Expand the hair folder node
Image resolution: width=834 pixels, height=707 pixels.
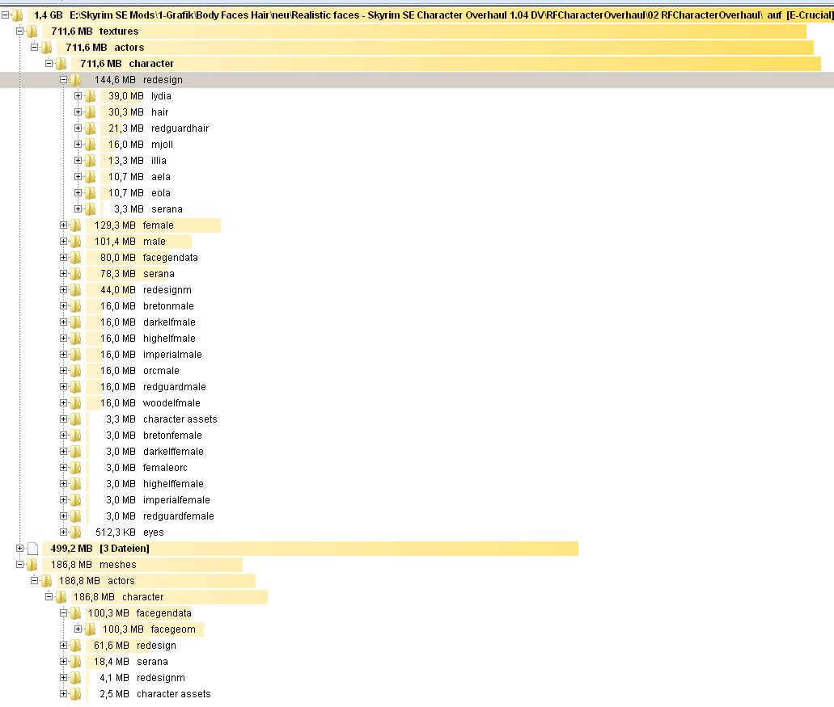click(78, 112)
